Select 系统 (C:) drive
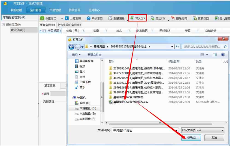 click(83, 103)
